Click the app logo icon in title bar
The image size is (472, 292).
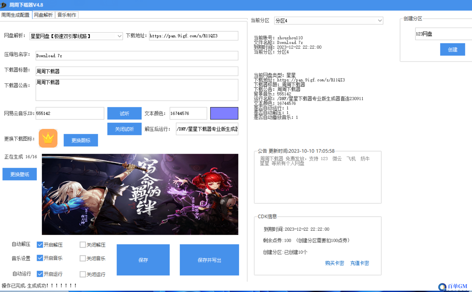click(4, 5)
